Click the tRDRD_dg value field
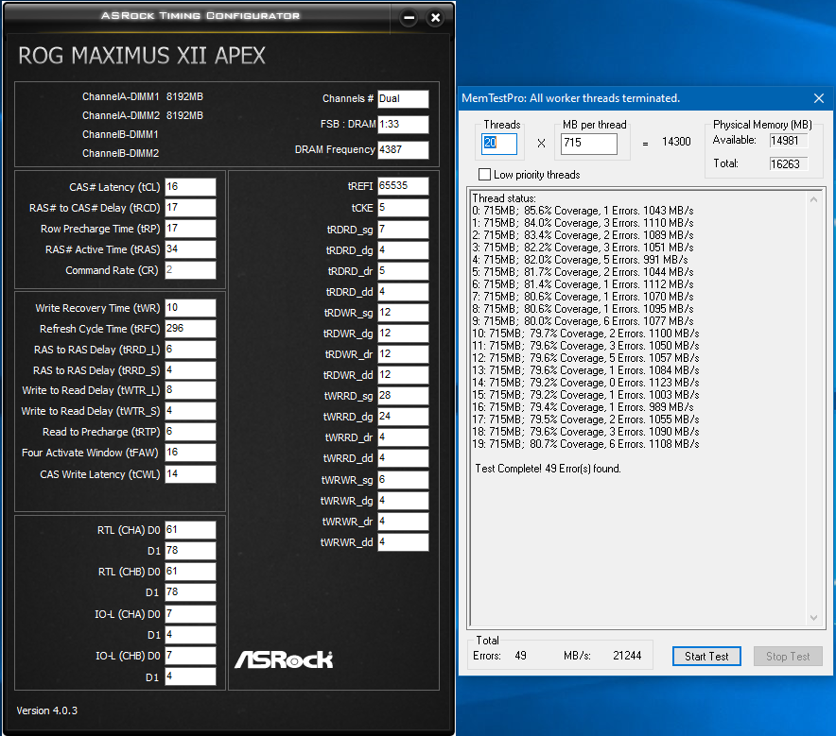Image resolution: width=836 pixels, height=736 pixels. (x=403, y=250)
